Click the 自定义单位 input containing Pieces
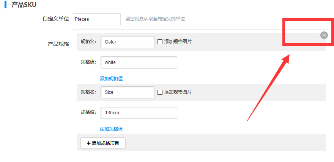This screenshot has width=334, height=162. coord(96,19)
